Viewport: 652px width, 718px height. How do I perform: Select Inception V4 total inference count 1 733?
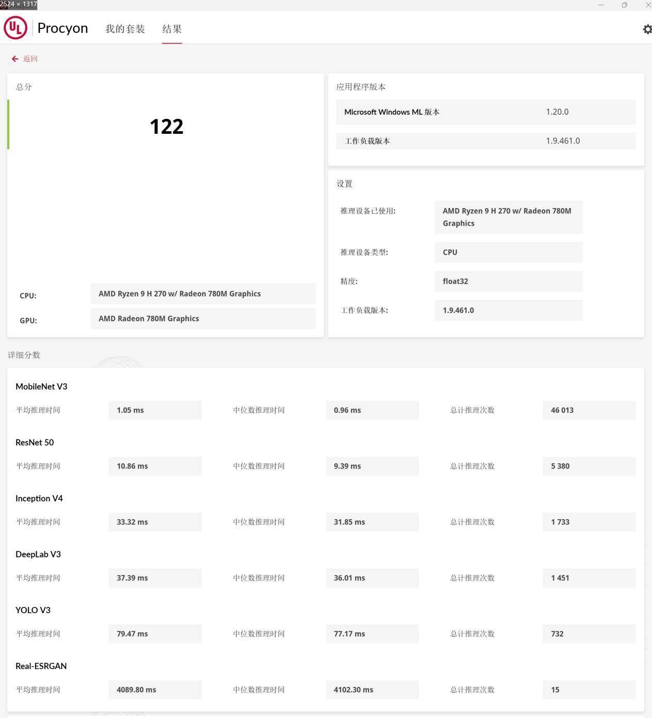589,522
